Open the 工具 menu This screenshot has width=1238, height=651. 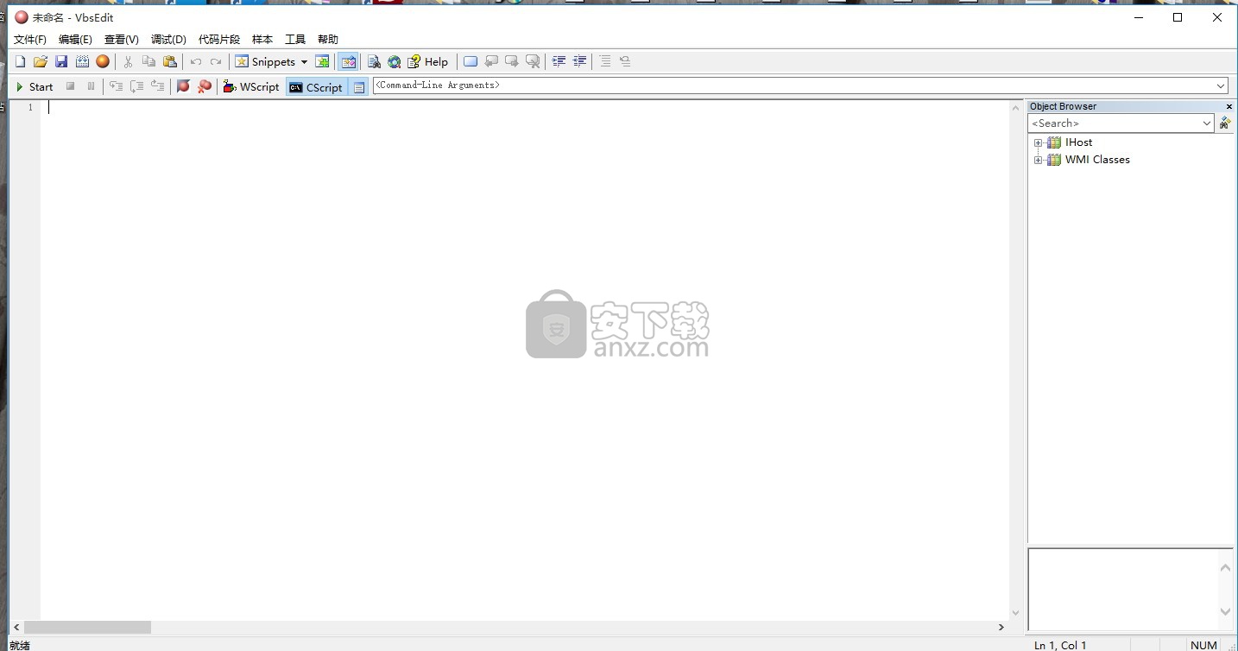[x=295, y=40]
